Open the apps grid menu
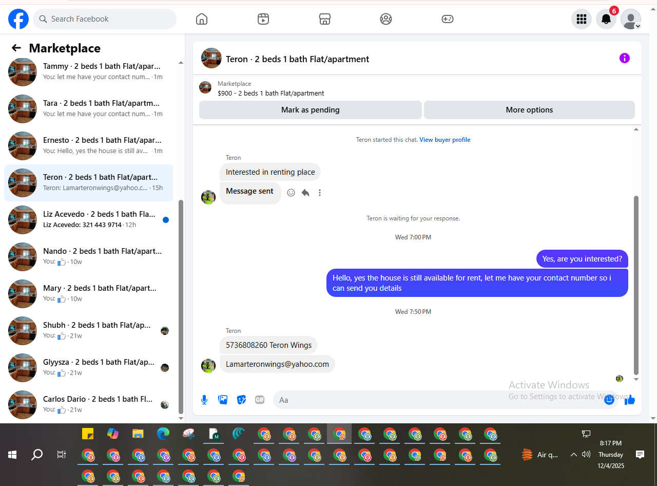Screen dimensions: 657x486 tap(582, 19)
